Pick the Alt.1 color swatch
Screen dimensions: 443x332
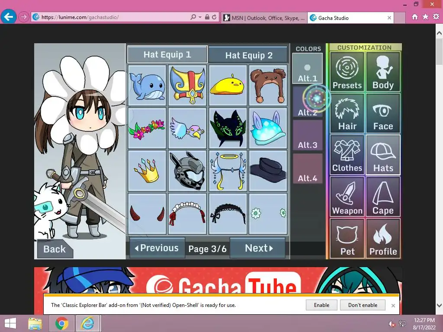(x=308, y=69)
